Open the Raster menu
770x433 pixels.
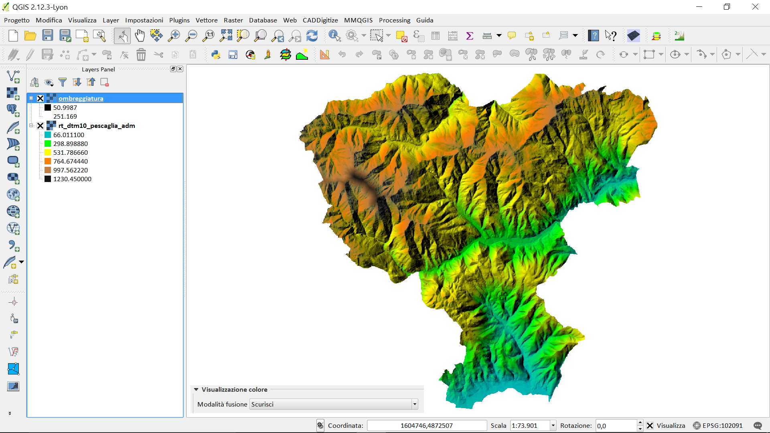pyautogui.click(x=233, y=20)
